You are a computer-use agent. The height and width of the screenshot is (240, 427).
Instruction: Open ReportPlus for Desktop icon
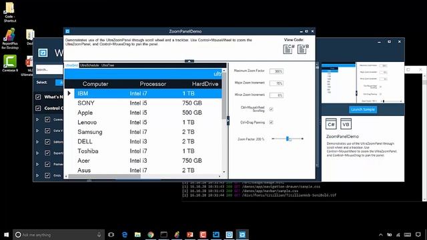pos(10,39)
